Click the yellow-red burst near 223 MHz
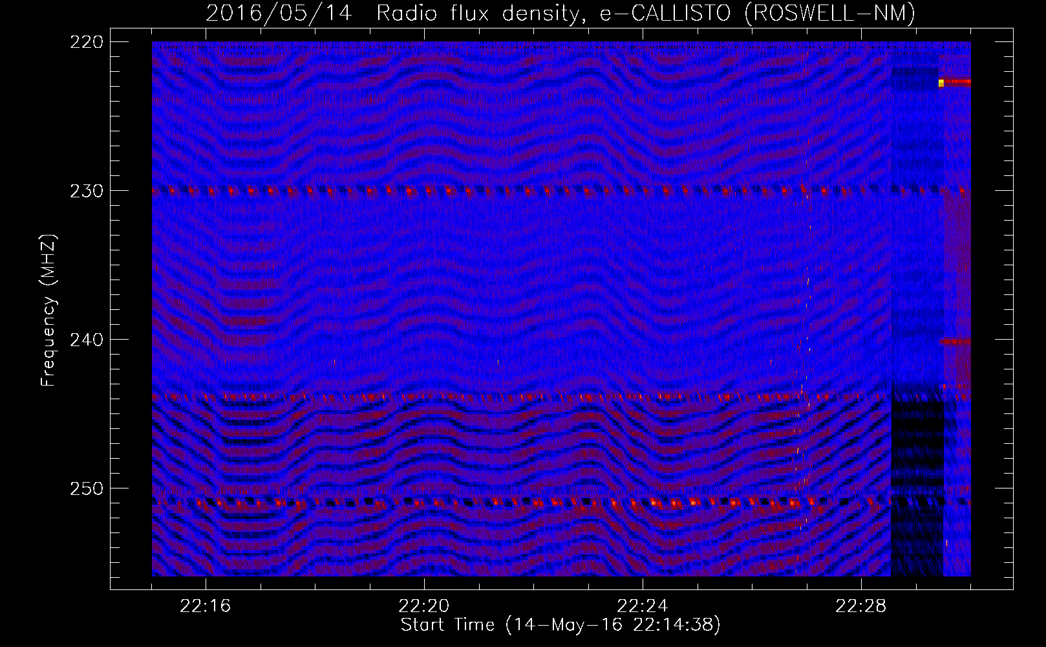Image resolution: width=1046 pixels, height=647 pixels. click(954, 82)
